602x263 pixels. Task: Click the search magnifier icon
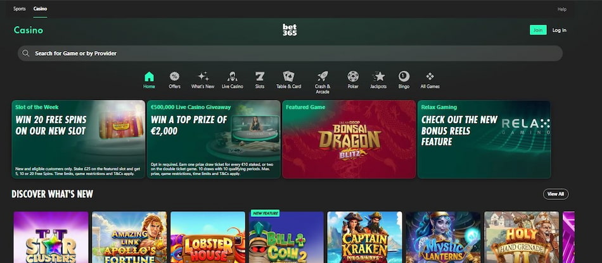(x=26, y=53)
